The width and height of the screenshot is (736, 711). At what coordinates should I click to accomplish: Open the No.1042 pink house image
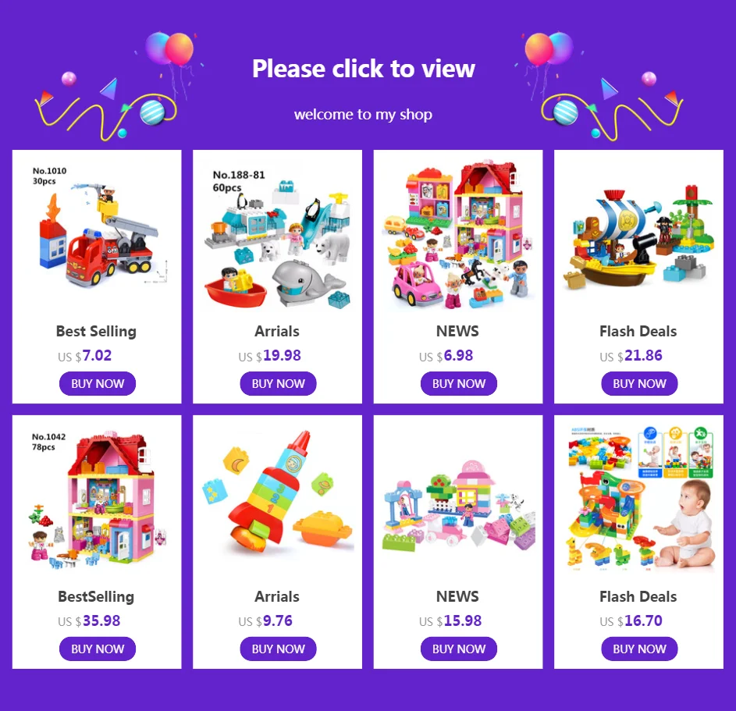pos(97,499)
